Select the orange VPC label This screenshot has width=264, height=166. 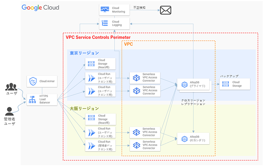tap(128, 44)
